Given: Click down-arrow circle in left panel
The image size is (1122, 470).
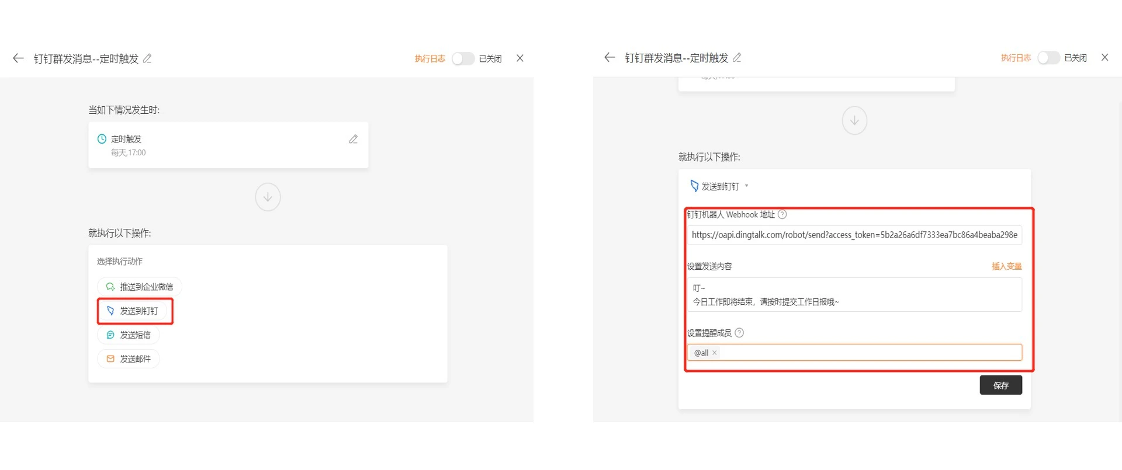Looking at the screenshot, I should click(268, 197).
